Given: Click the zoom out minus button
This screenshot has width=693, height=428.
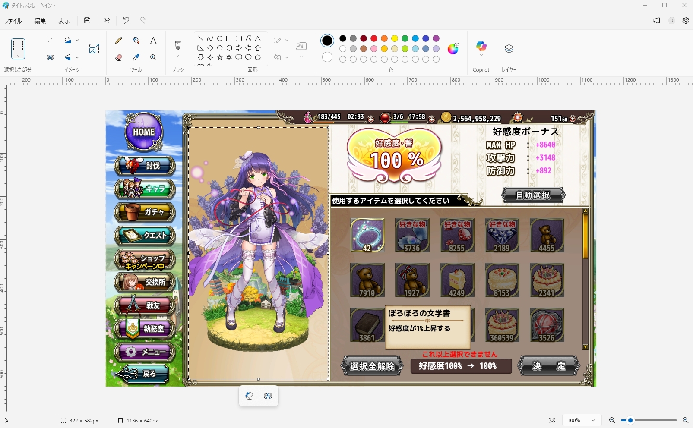Looking at the screenshot, I should [x=612, y=420].
